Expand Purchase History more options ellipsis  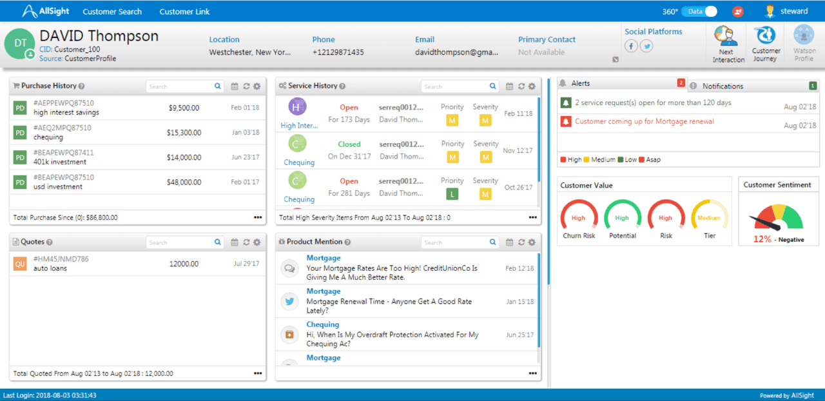point(258,217)
